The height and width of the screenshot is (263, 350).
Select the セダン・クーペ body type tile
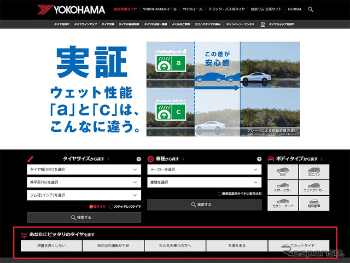pyautogui.click(x=283, y=203)
